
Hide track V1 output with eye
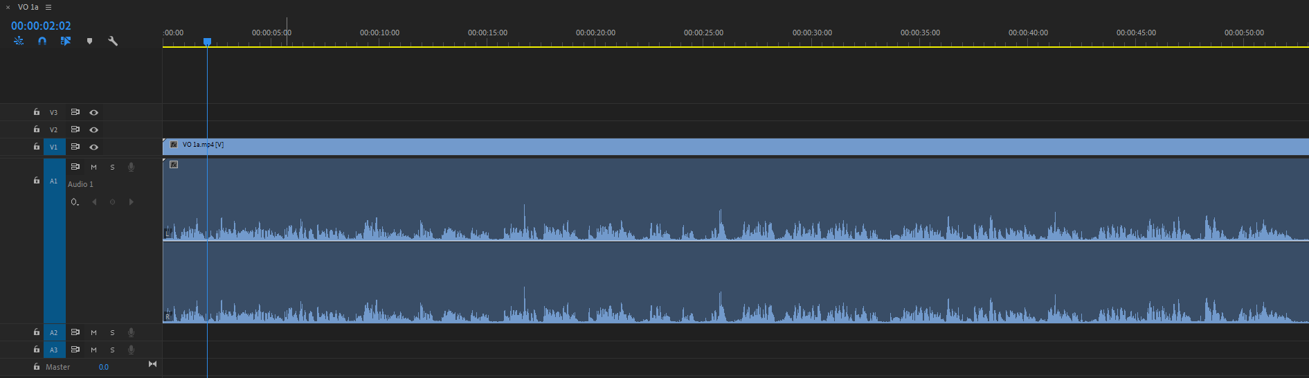(94, 147)
